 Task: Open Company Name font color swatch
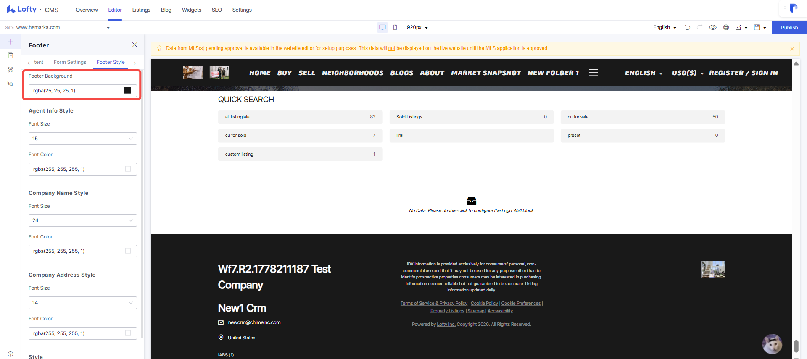(128, 251)
